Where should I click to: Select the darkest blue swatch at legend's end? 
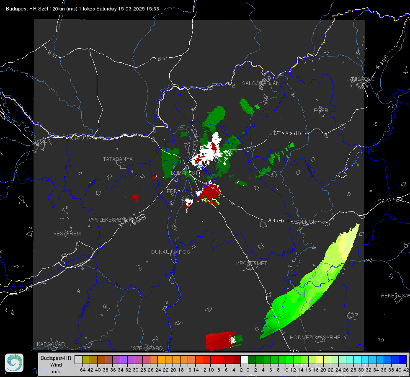coord(403,359)
